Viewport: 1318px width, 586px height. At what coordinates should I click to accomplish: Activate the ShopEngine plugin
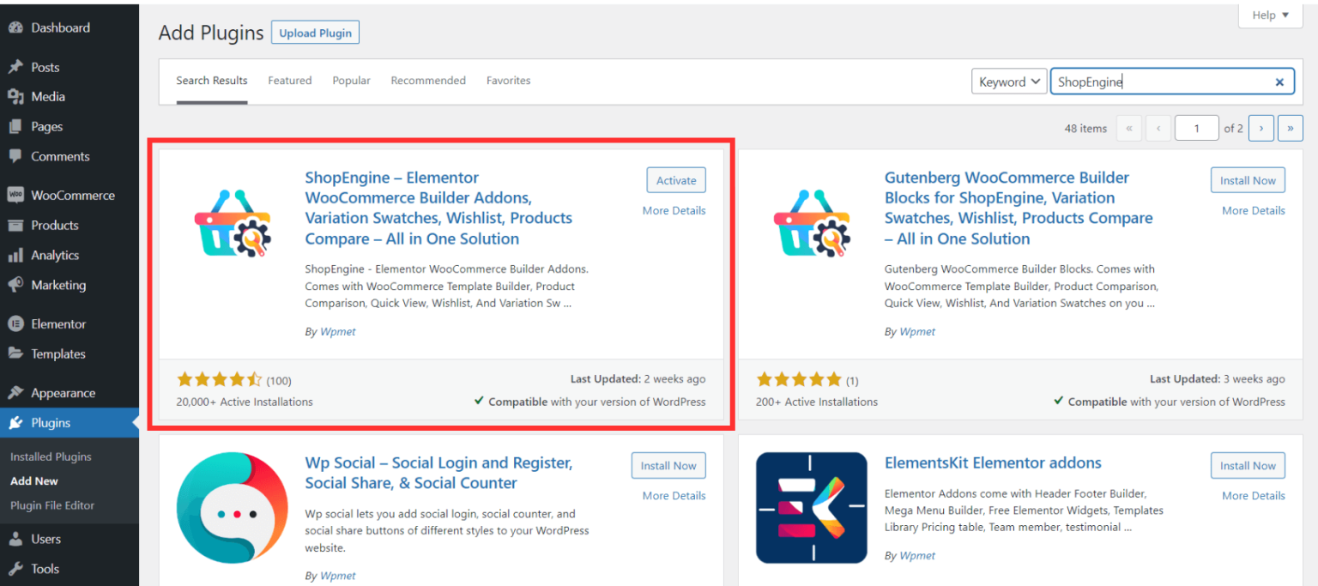(675, 180)
